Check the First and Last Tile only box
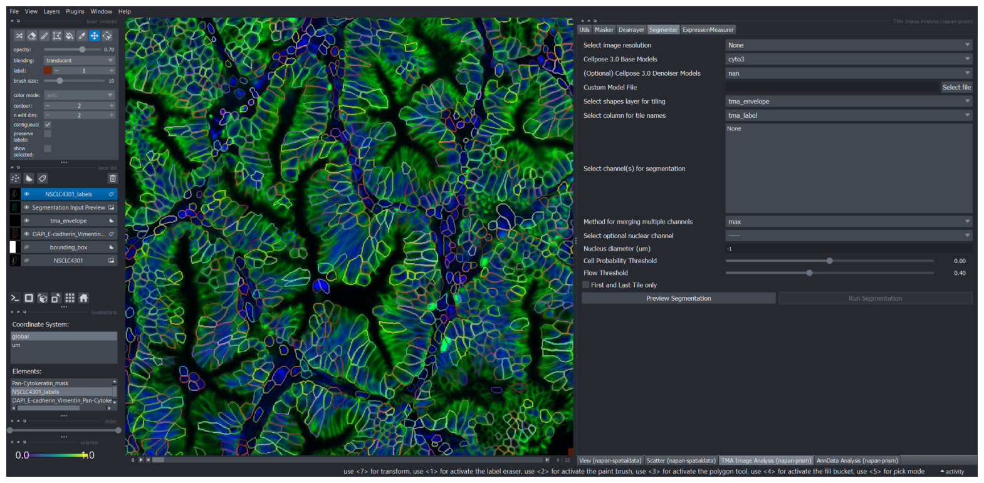The height and width of the screenshot is (483, 984). coord(586,285)
